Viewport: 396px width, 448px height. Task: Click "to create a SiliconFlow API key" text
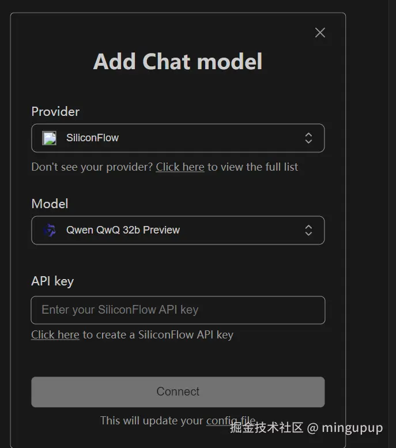click(158, 335)
